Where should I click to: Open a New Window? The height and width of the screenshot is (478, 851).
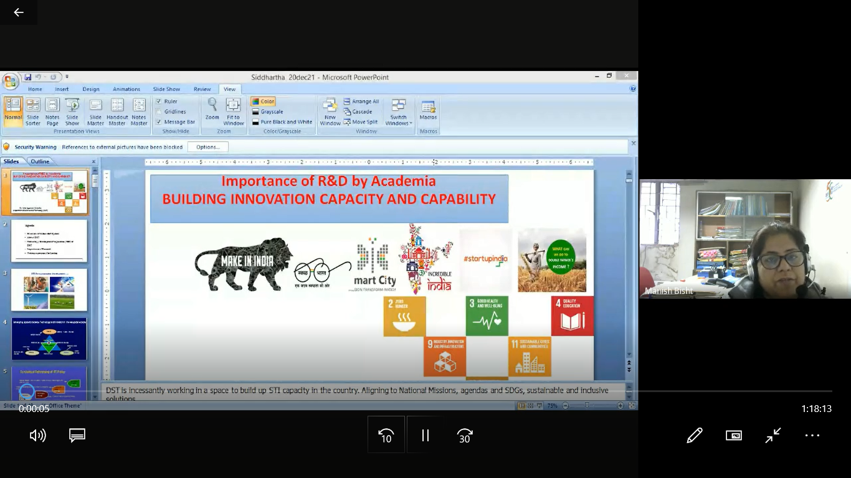[x=330, y=112]
